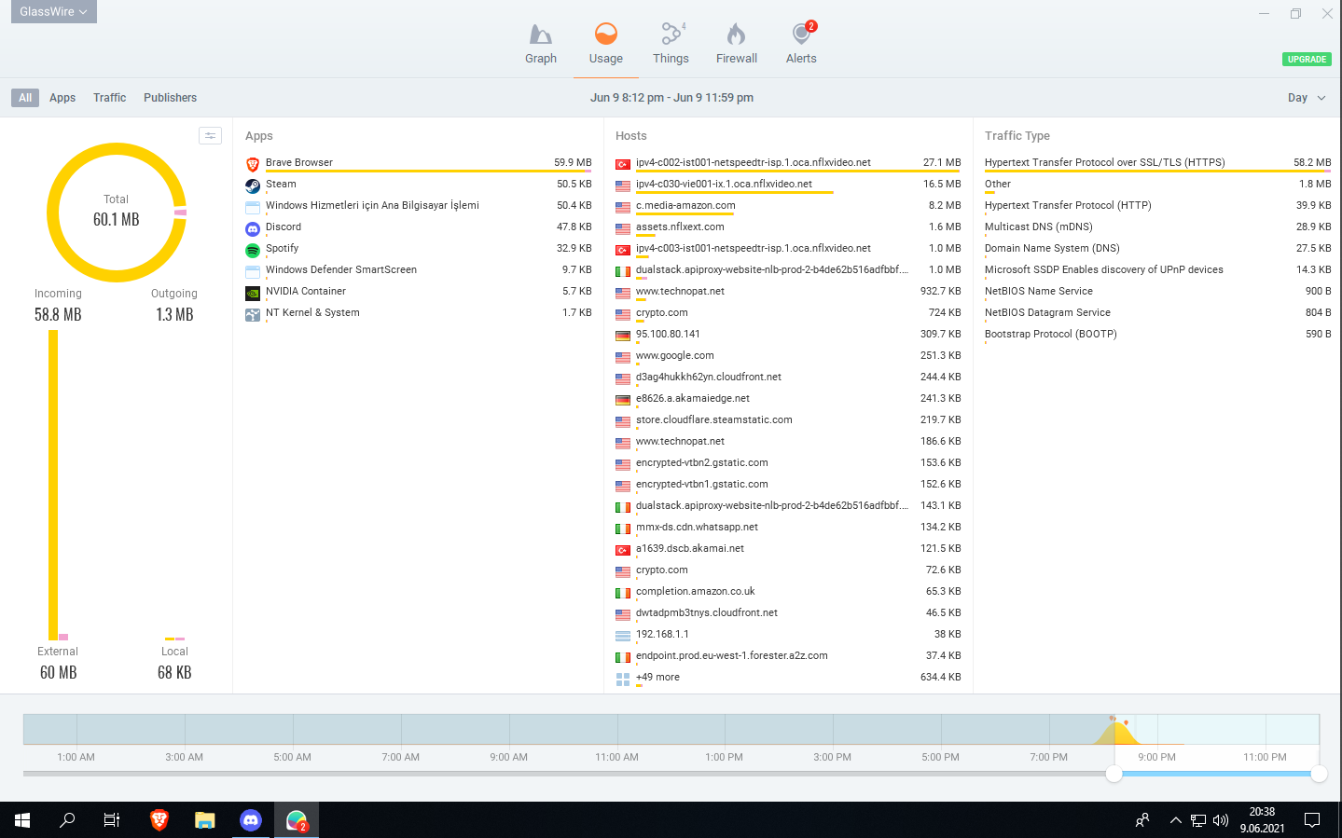Select the All filter tab
The width and height of the screenshot is (1342, 838).
(x=25, y=98)
